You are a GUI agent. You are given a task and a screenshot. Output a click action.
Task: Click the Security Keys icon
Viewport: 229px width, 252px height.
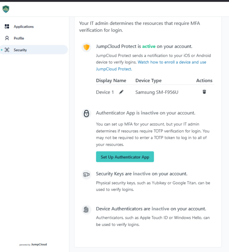86,174
